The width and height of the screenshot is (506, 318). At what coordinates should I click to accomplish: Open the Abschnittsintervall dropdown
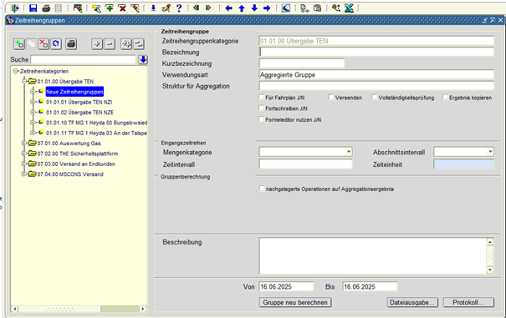490,152
